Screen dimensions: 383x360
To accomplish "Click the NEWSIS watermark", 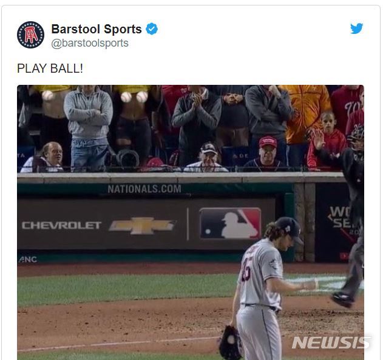I will [331, 342].
